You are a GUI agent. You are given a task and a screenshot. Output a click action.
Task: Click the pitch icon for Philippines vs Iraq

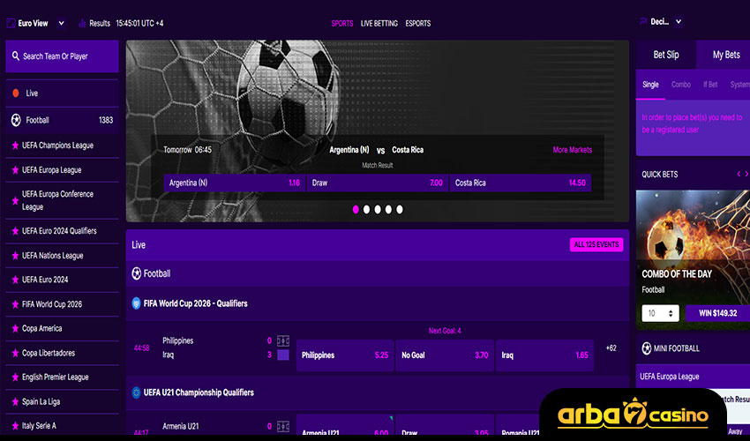click(x=283, y=340)
